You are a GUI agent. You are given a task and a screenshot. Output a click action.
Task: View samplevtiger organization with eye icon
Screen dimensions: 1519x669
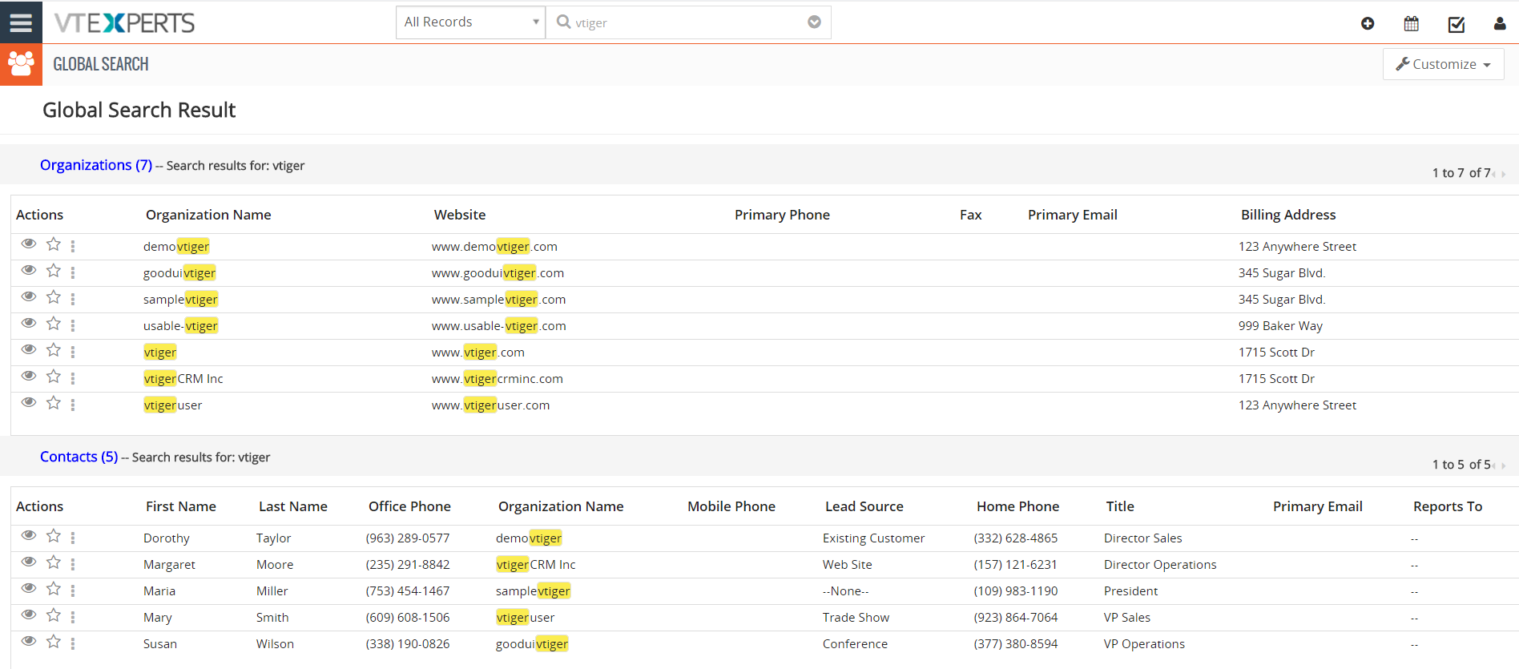(x=29, y=296)
